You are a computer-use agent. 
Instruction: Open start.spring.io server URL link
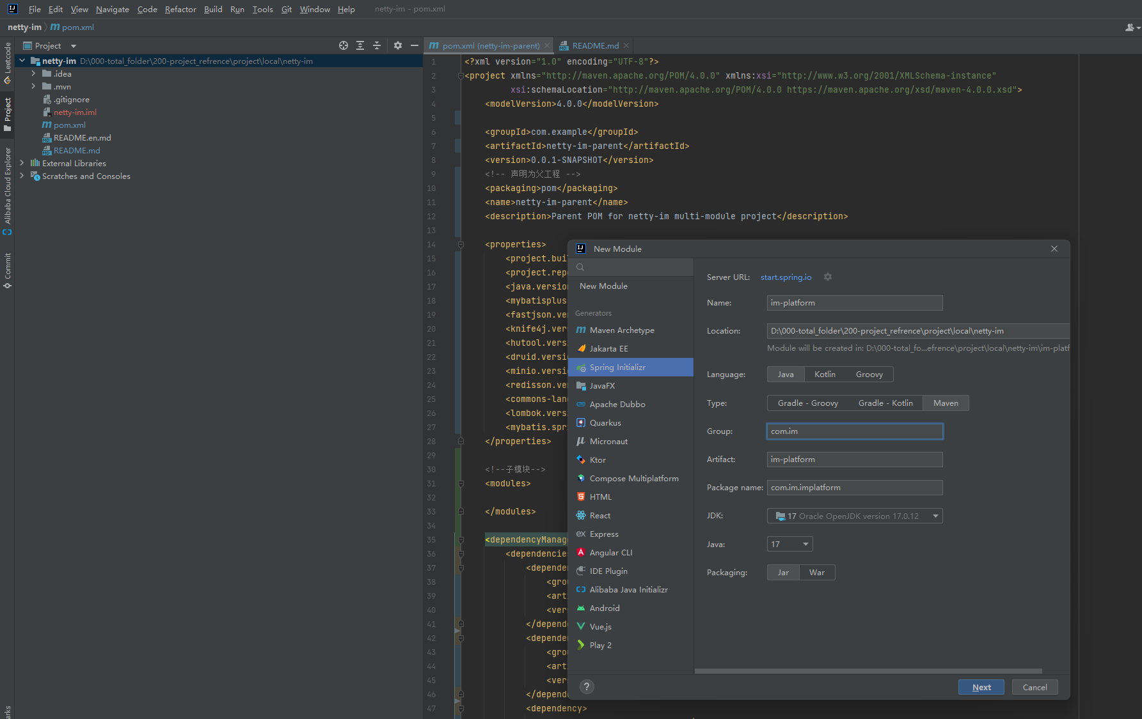click(x=786, y=277)
